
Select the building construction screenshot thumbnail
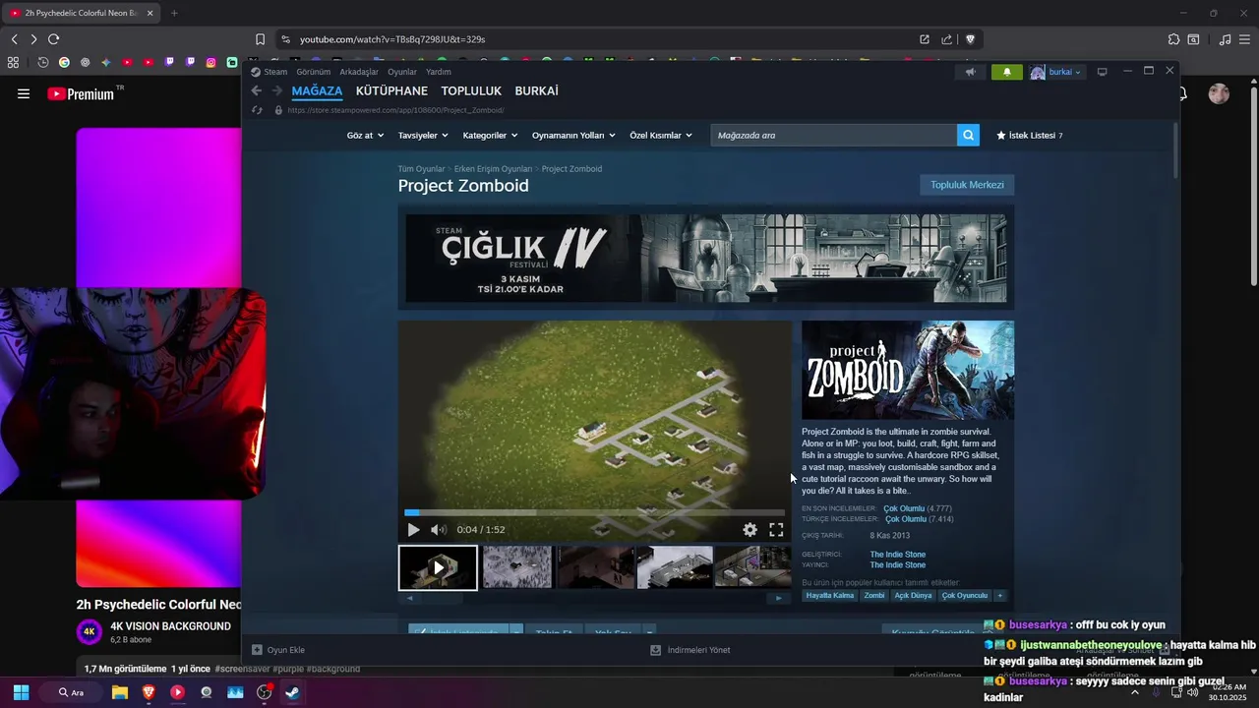tap(675, 567)
